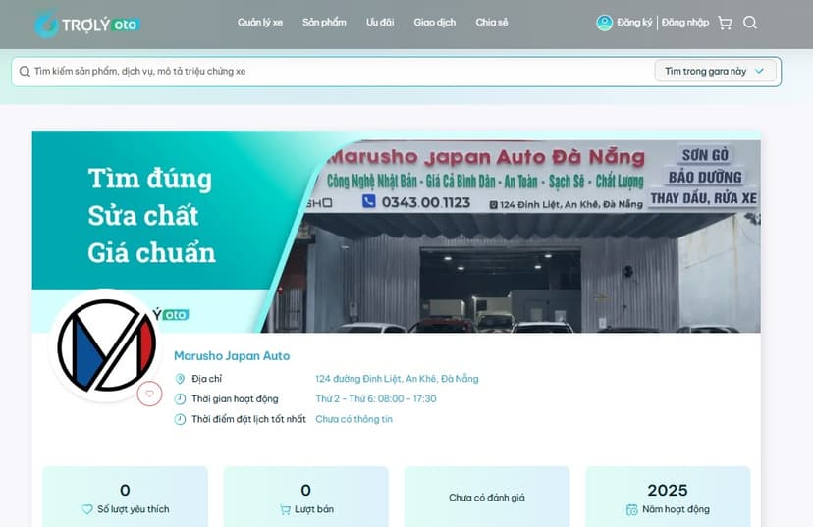The image size is (813, 527).
Task: Toggle the heart favorite button on garage logo
Action: (x=149, y=394)
